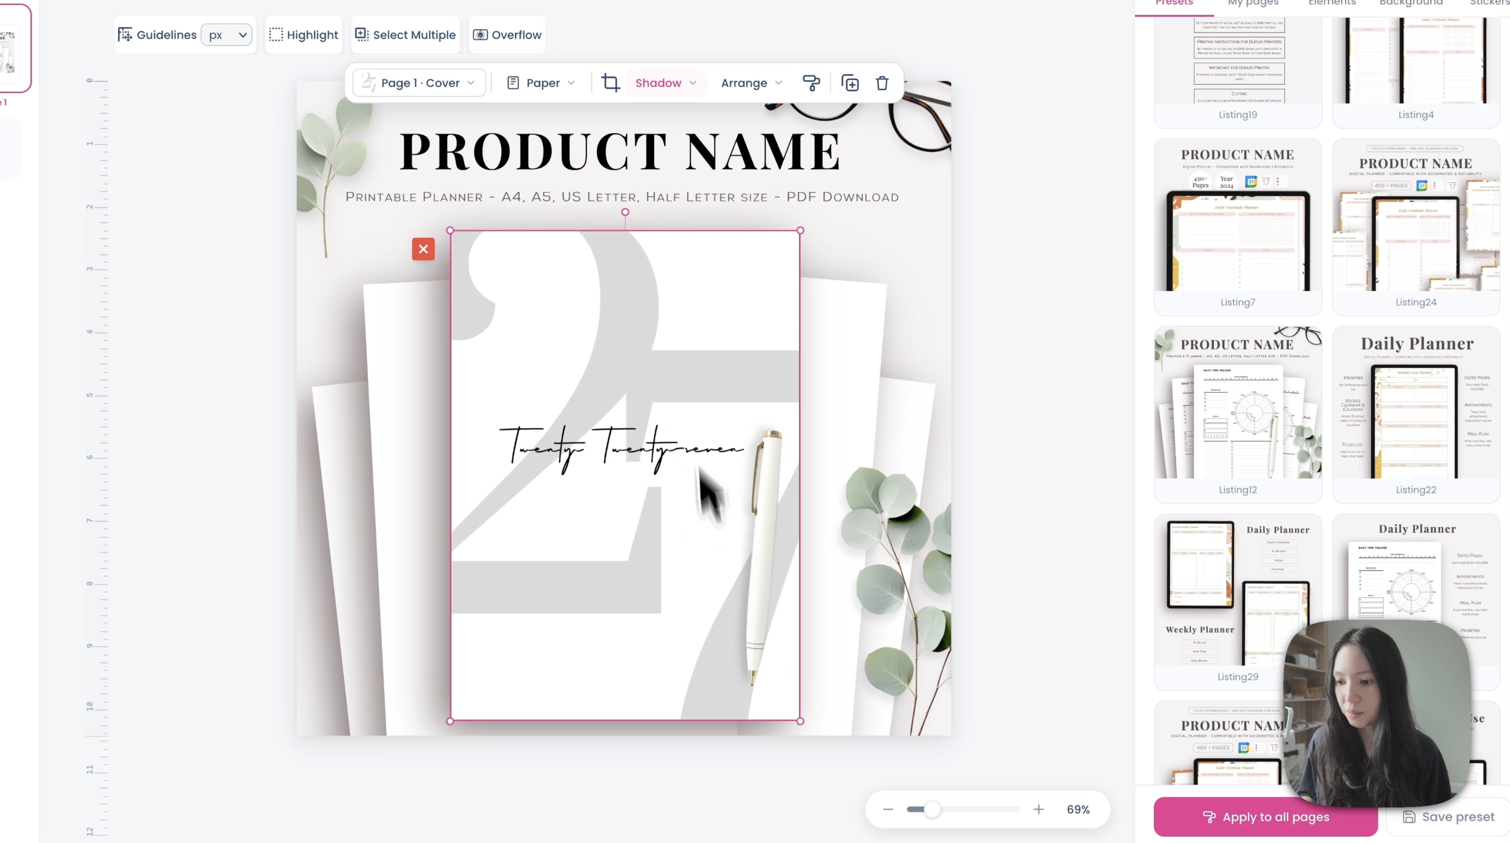Click the Overflow camera icon
The width and height of the screenshot is (1510, 843).
(480, 35)
